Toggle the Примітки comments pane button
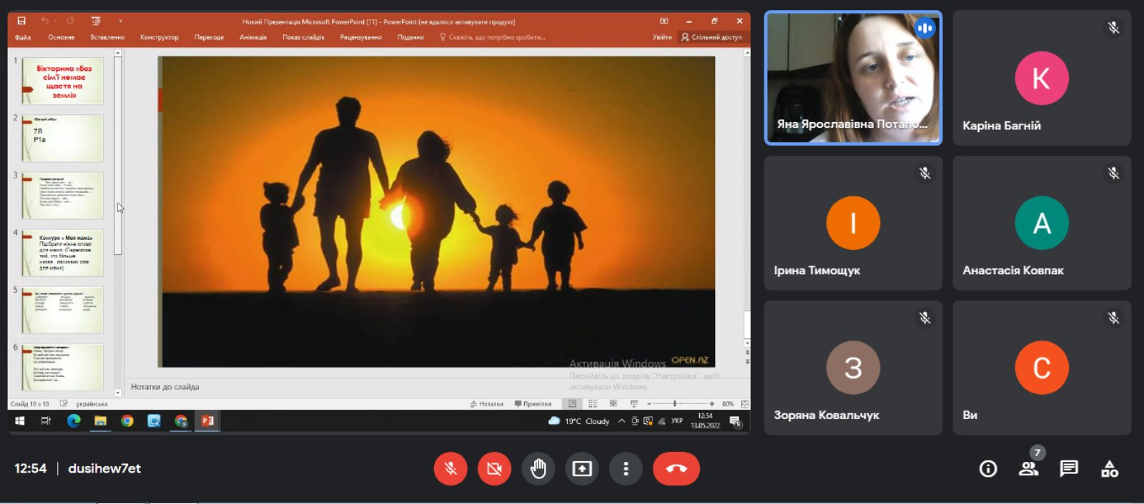This screenshot has width=1144, height=504. (533, 404)
